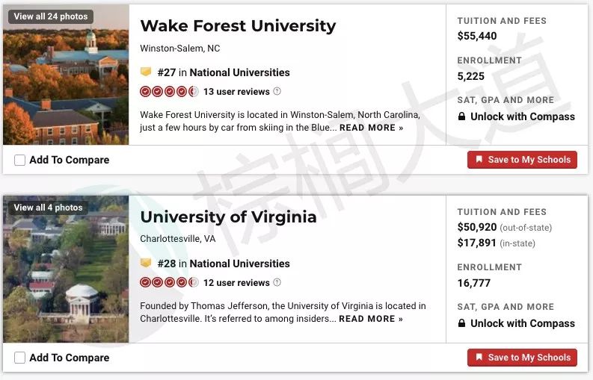Click the help icon beside 12 user reviews
Viewport: 593px width, 380px height.
(x=277, y=282)
